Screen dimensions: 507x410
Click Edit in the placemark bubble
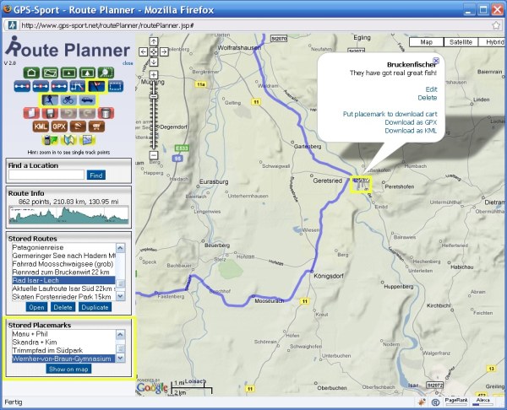[431, 89]
